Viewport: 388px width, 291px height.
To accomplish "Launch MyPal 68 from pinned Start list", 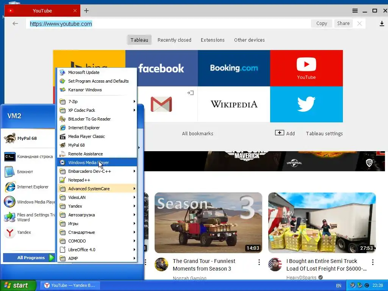I will (28, 138).
